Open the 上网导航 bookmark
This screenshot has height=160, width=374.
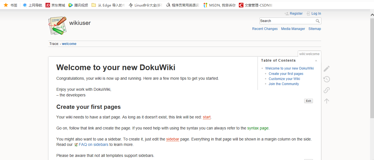tap(33, 5)
